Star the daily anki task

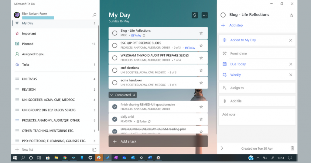(x=201, y=119)
